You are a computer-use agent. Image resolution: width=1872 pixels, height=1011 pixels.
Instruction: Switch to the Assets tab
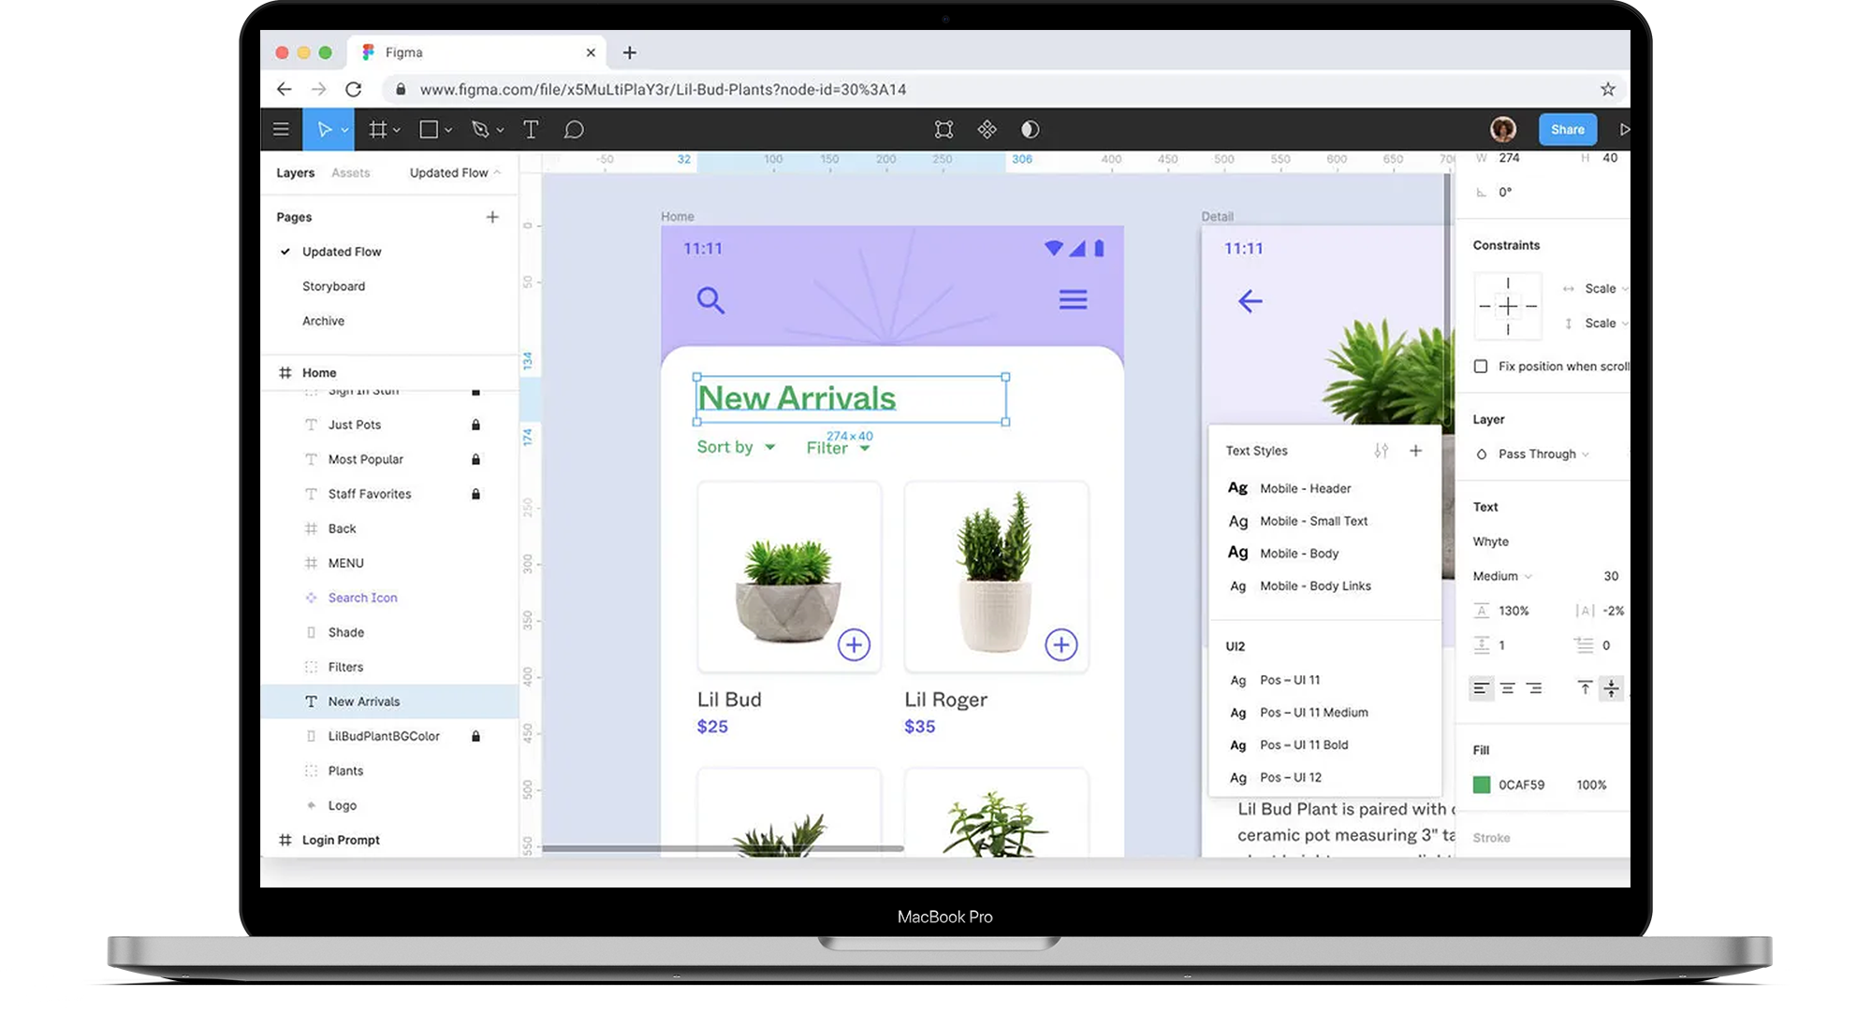[350, 173]
